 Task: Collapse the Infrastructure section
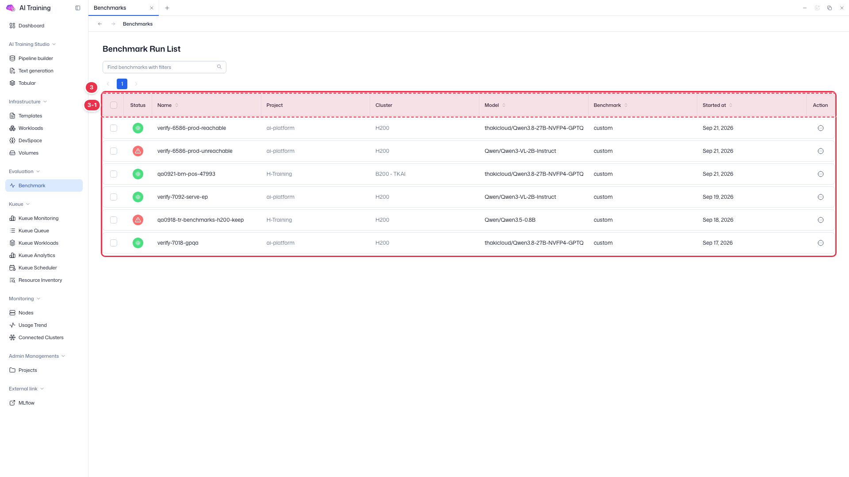click(28, 102)
